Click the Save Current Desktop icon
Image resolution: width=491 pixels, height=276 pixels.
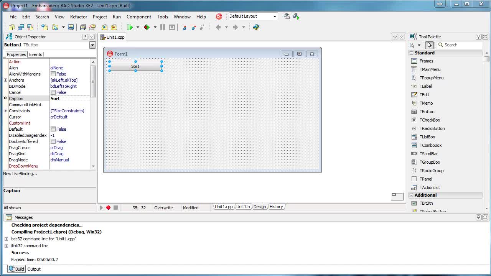click(287, 16)
